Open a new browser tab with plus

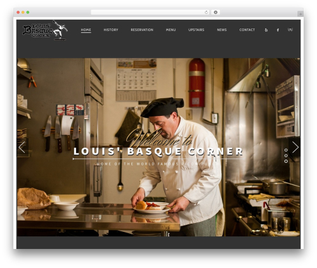301,14
